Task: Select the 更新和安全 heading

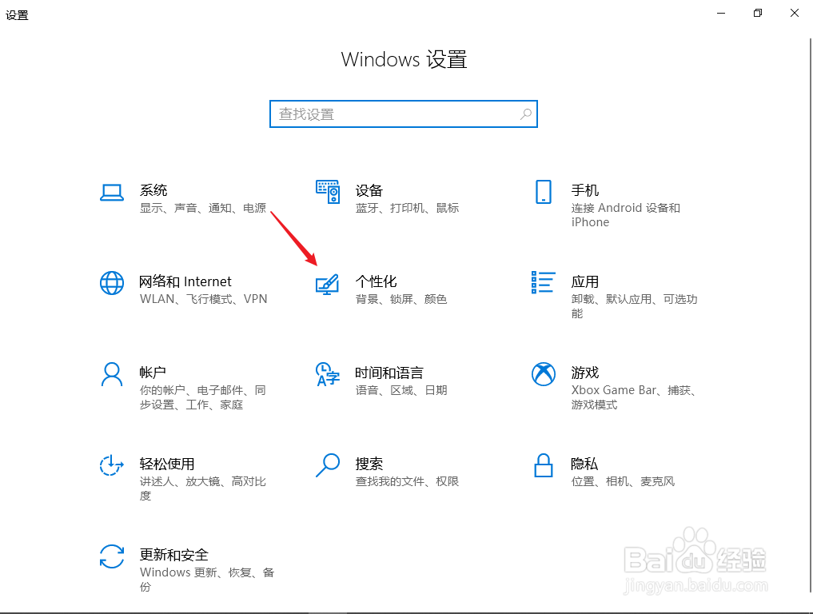Action: 173,555
